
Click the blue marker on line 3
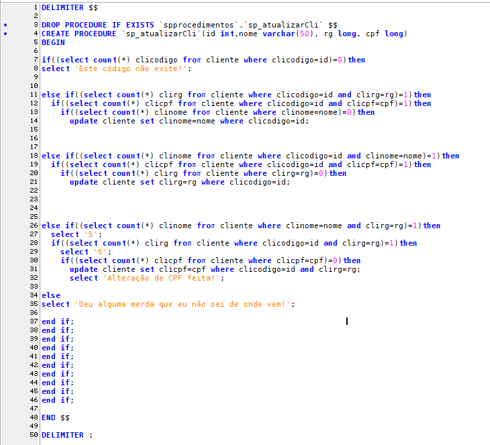pyautogui.click(x=5, y=25)
